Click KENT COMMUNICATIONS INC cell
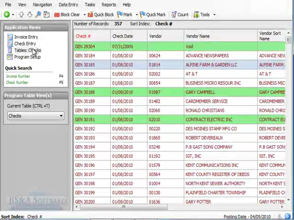 [x=221, y=165]
